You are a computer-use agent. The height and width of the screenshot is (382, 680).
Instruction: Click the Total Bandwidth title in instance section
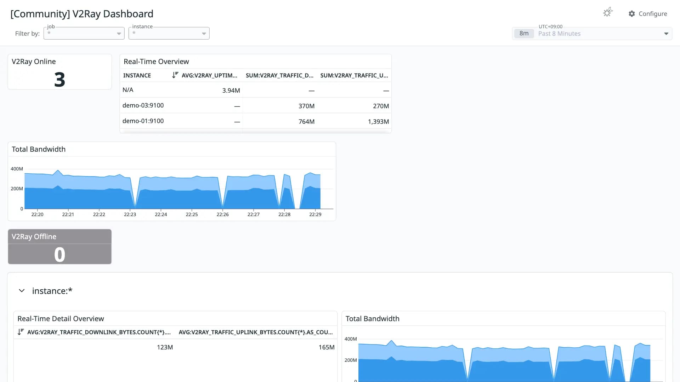(372, 319)
